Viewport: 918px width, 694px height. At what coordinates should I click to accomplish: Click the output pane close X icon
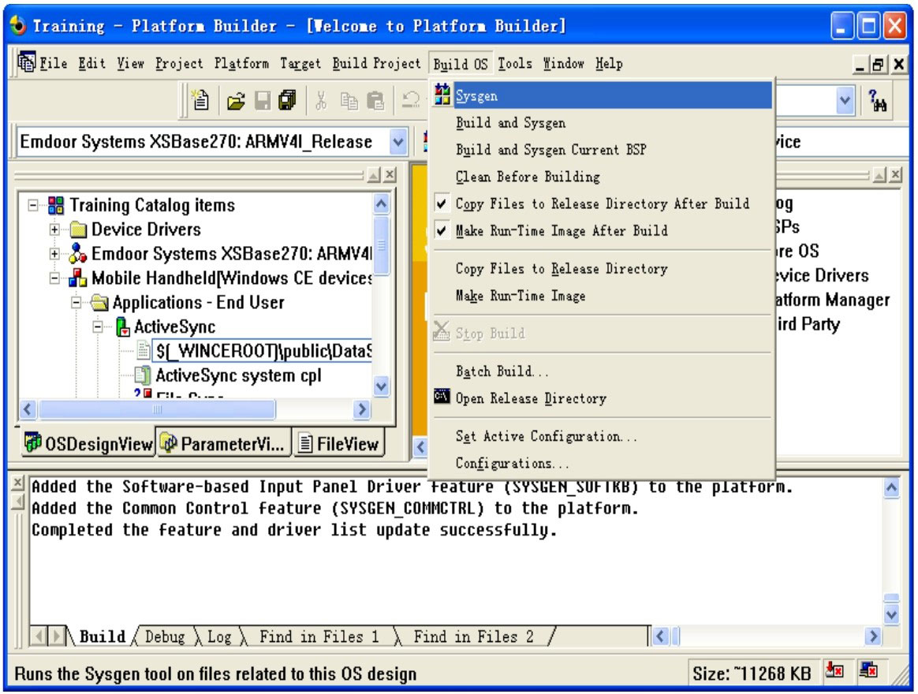[18, 482]
